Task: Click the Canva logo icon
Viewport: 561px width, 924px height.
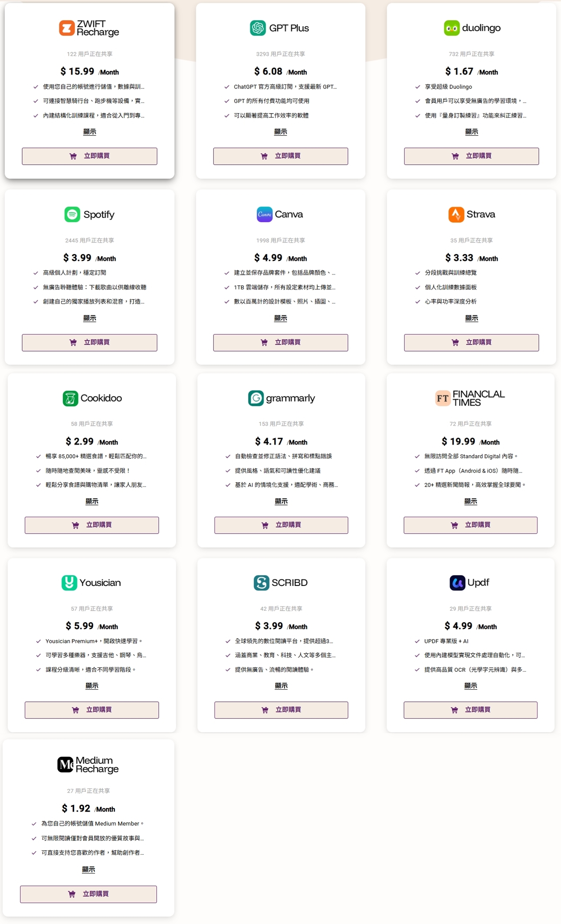Action: (264, 214)
